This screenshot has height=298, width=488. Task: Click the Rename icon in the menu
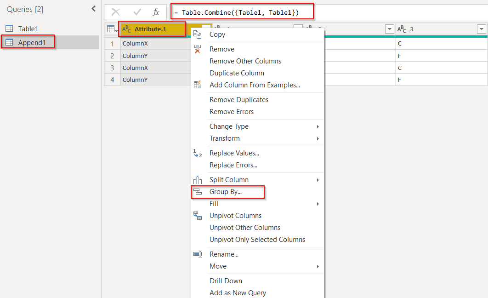click(198, 254)
